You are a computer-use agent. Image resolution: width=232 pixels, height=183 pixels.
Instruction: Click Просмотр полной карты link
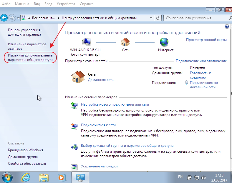coord(206,40)
